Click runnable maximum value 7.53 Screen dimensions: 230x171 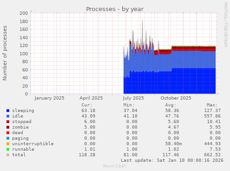tap(215, 149)
